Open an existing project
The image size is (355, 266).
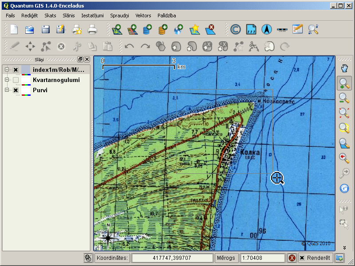tap(30, 29)
